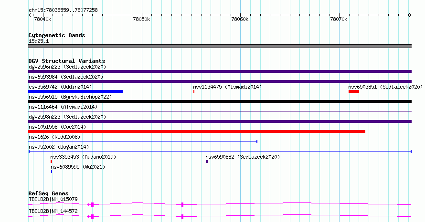Open variant label nsv6503851 (Sedlazeck2020)

tap(385, 87)
